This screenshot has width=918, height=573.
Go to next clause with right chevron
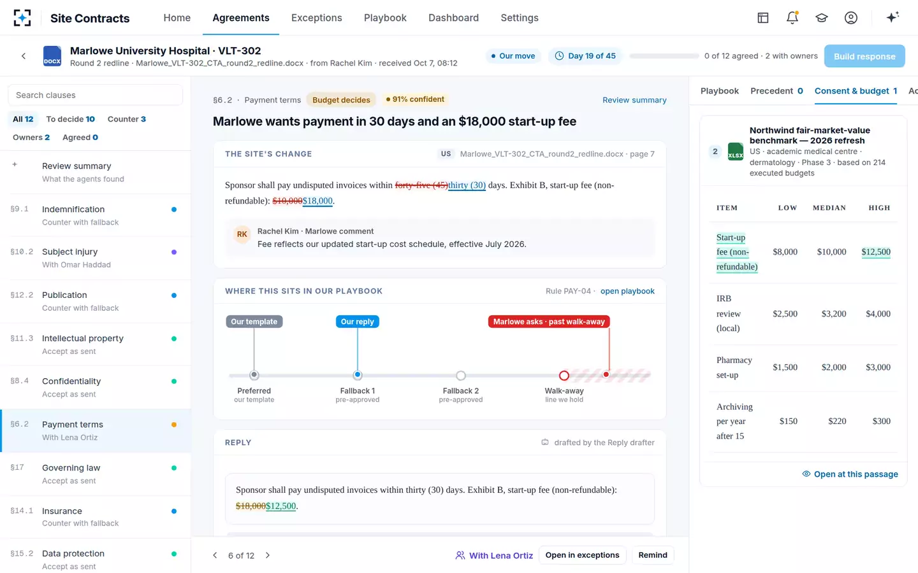268,555
